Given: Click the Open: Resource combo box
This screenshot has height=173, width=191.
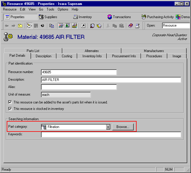Looking at the screenshot, I should click(x=176, y=25).
